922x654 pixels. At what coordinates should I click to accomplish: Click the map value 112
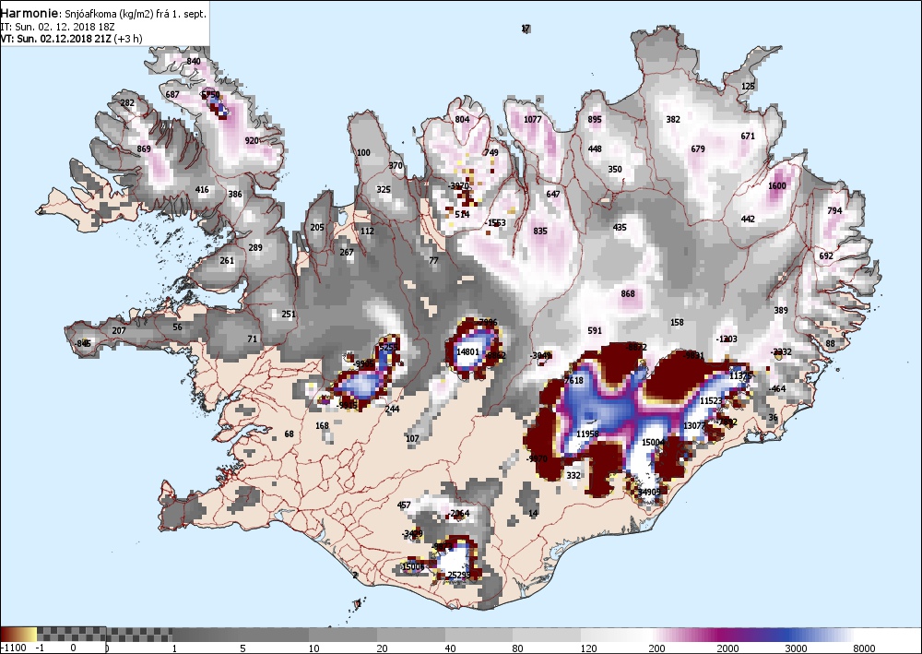[x=367, y=232]
